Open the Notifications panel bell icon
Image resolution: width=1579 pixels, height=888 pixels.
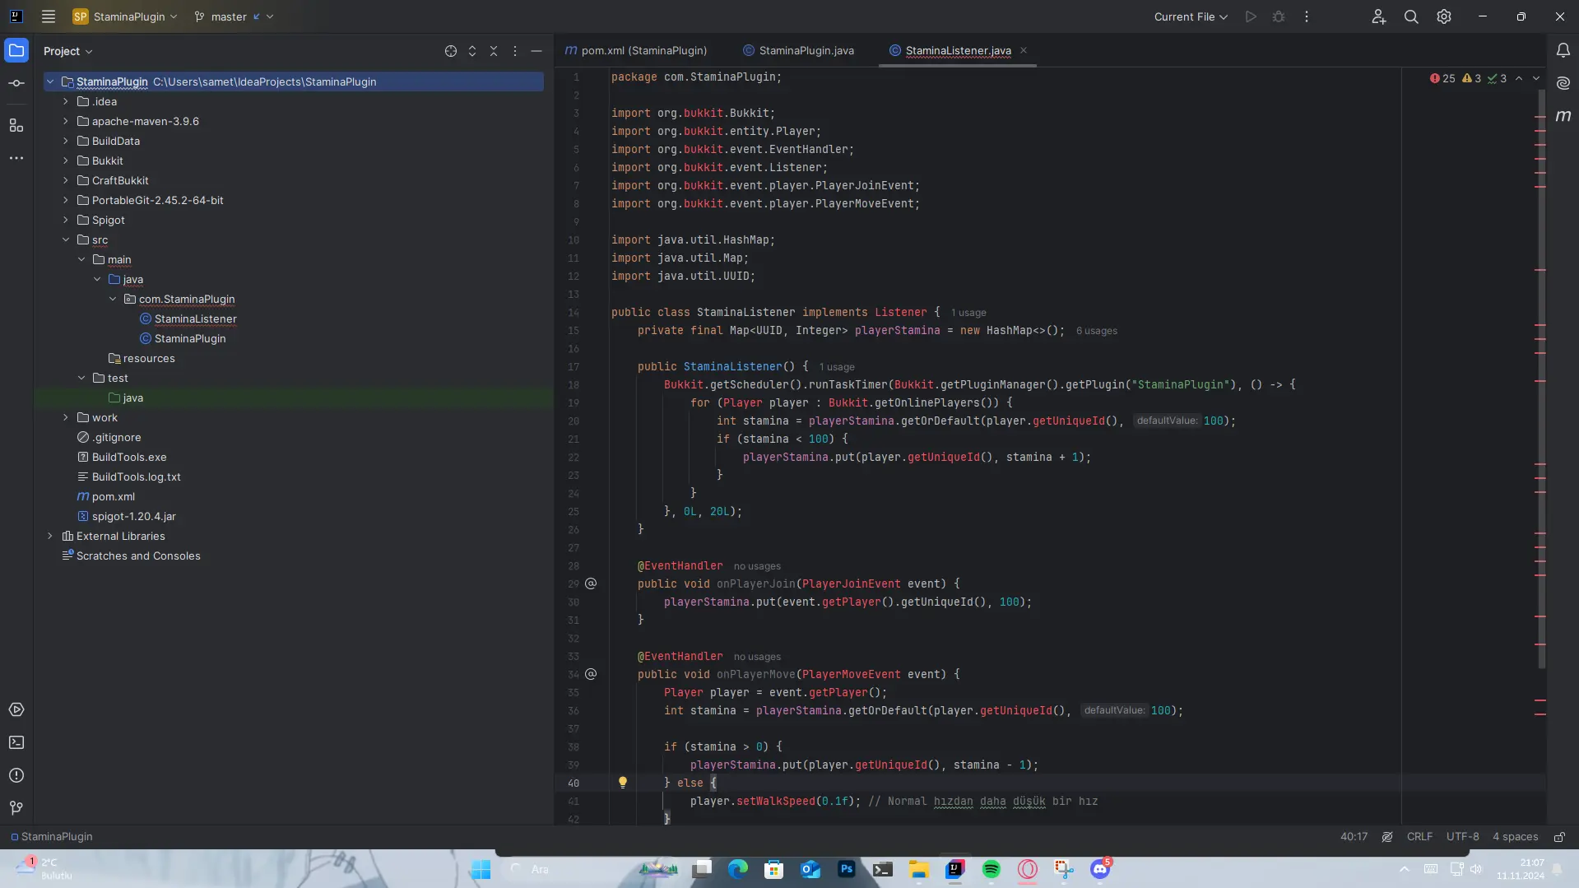(1563, 50)
